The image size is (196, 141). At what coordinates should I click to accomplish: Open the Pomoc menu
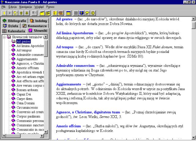tap(50, 7)
